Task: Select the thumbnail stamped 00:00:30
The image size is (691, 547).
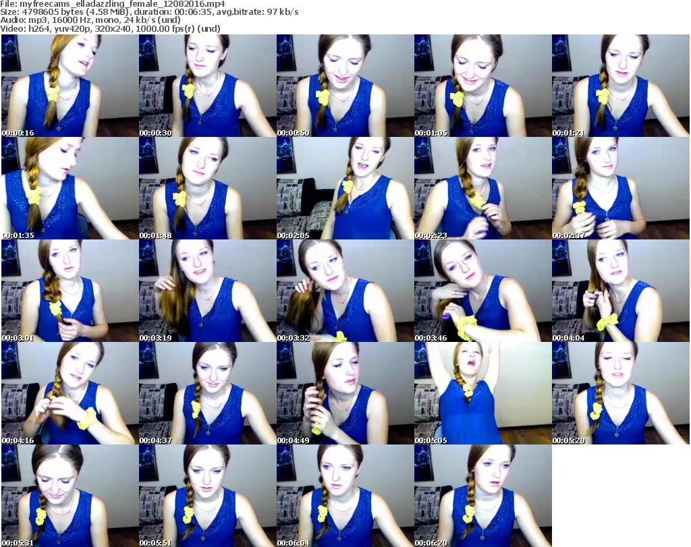Action: pos(208,86)
